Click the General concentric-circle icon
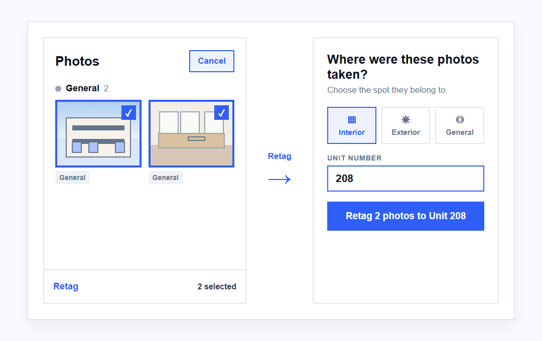This screenshot has height=341, width=542. (459, 120)
